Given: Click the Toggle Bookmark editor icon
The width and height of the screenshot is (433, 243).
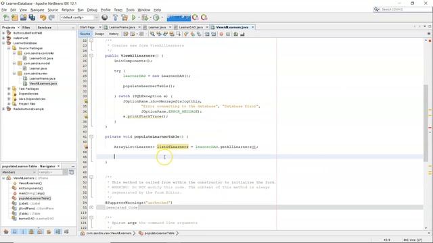Looking at the screenshot, I should (x=199, y=34).
